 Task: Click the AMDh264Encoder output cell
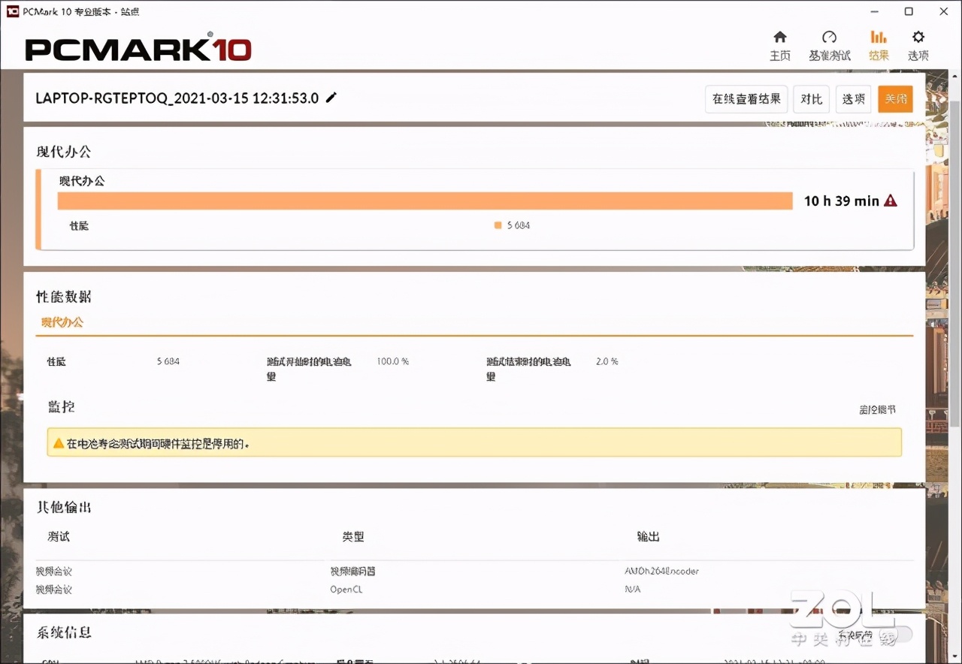pos(661,571)
